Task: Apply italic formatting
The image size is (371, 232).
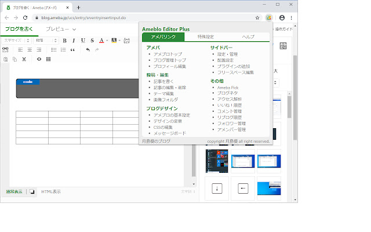Action: (74, 41)
